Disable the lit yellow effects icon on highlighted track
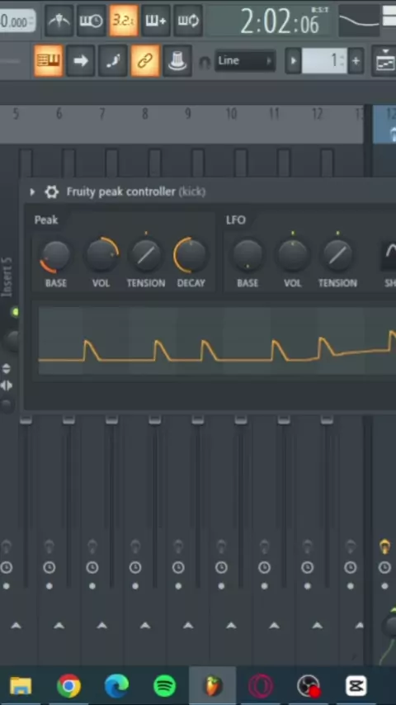This screenshot has height=705, width=396. [384, 547]
